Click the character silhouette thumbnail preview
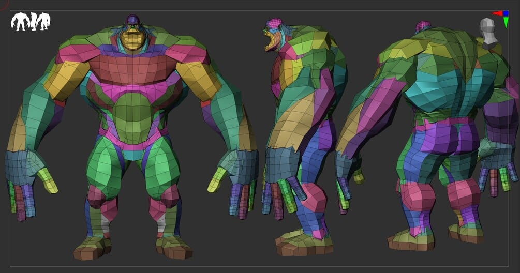Viewport: 520px width, 273px height. pyautogui.click(x=31, y=22)
